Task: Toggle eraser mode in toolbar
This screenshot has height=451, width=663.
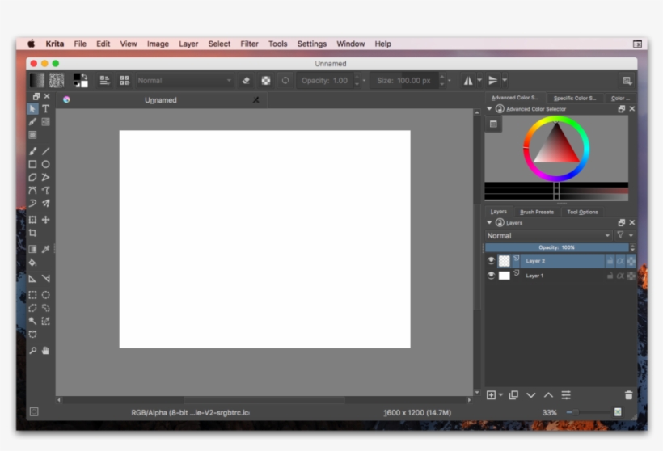Action: coord(246,80)
